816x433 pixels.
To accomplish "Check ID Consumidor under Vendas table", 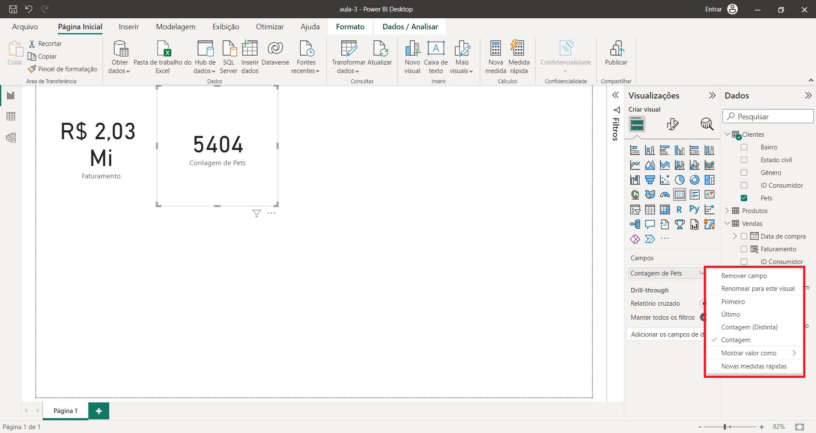I will [744, 262].
